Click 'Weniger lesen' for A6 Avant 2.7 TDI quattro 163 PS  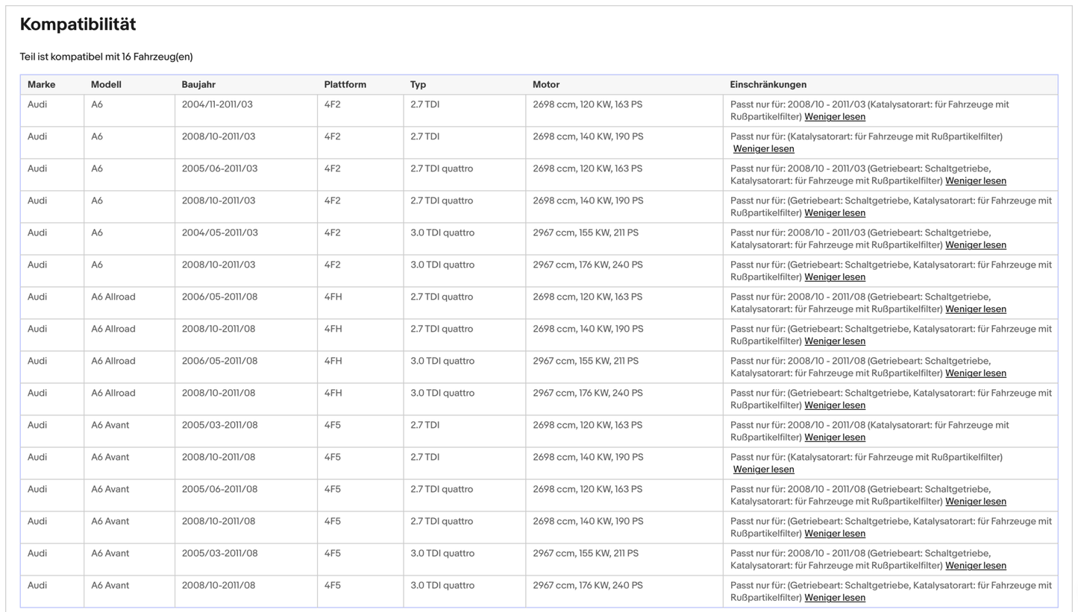(975, 502)
